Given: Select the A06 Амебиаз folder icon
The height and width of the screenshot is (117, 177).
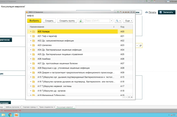Looking at the screenshot, I should [x=34, y=59].
